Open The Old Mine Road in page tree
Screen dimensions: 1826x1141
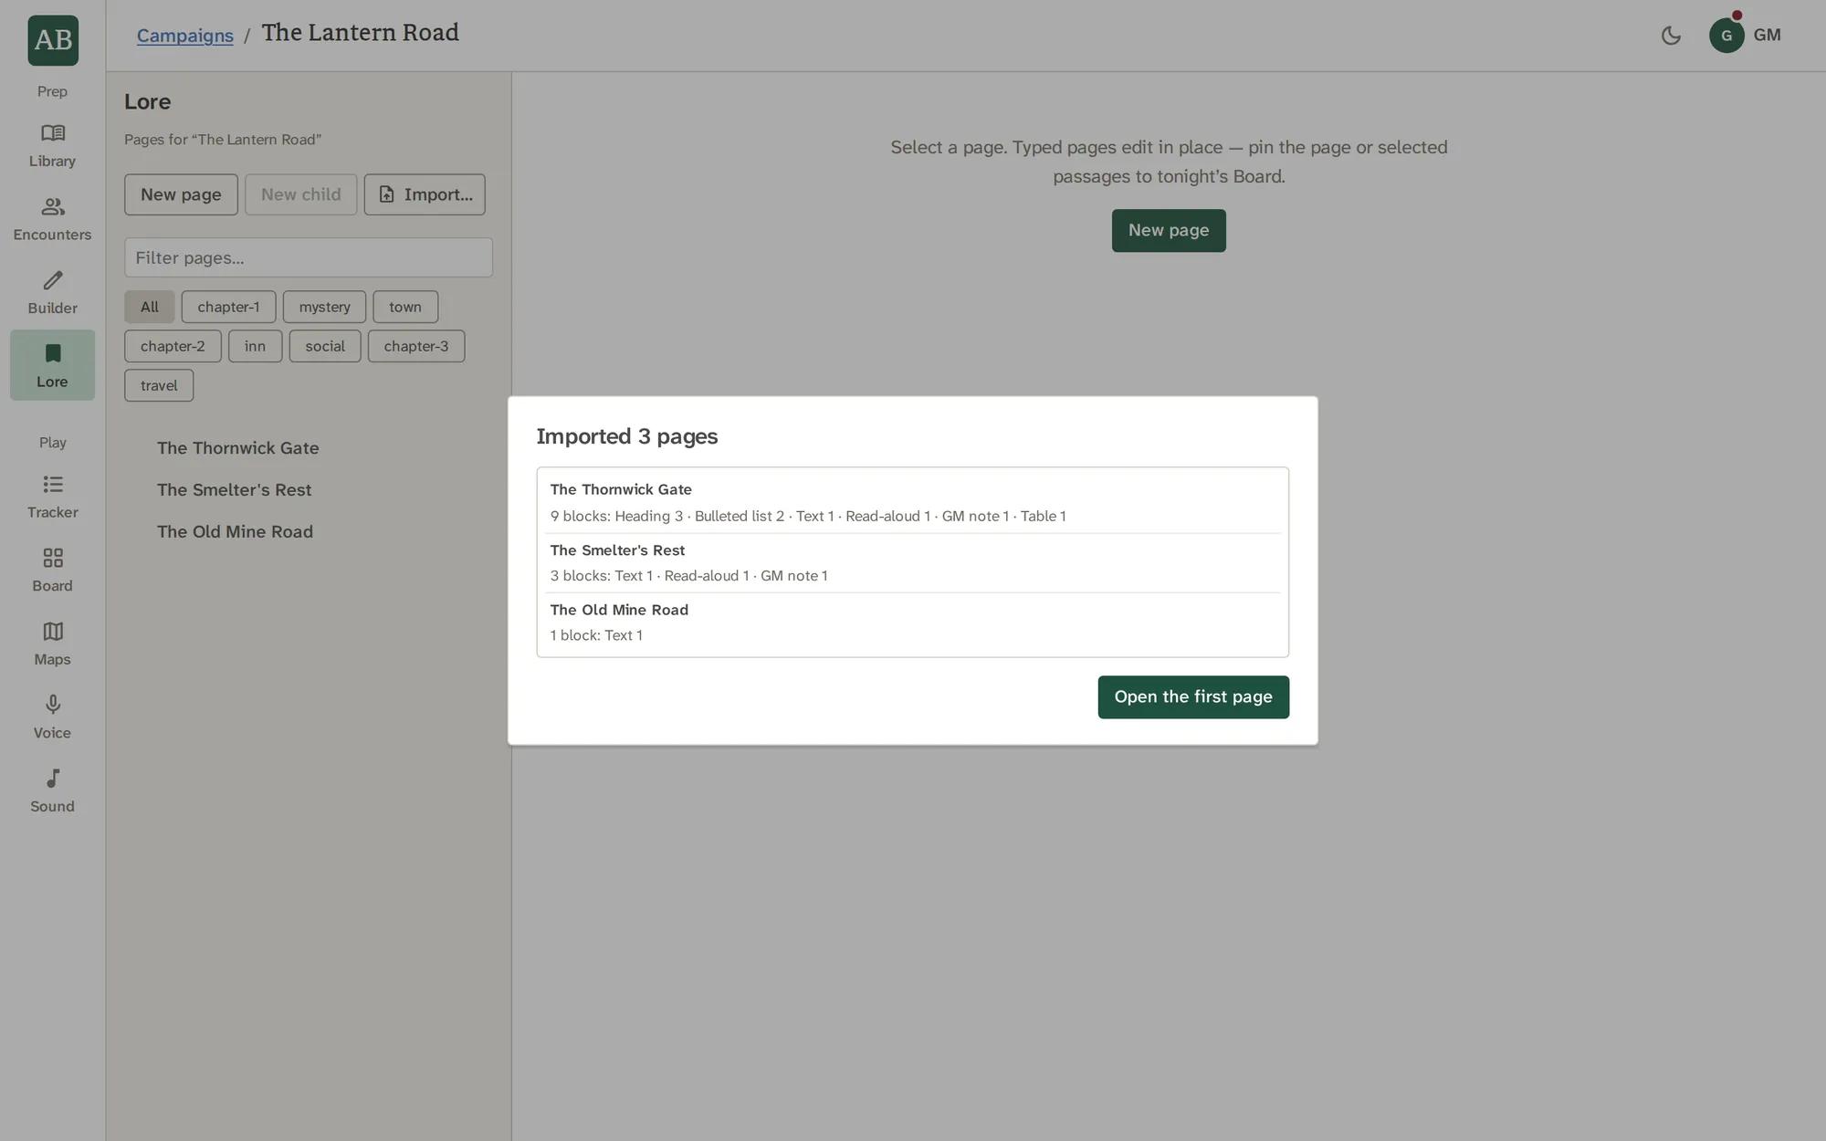(x=235, y=532)
